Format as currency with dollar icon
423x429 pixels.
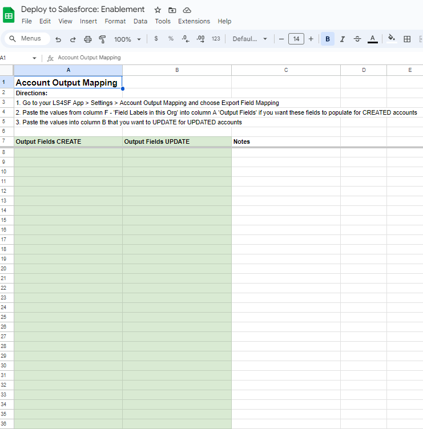click(156, 39)
